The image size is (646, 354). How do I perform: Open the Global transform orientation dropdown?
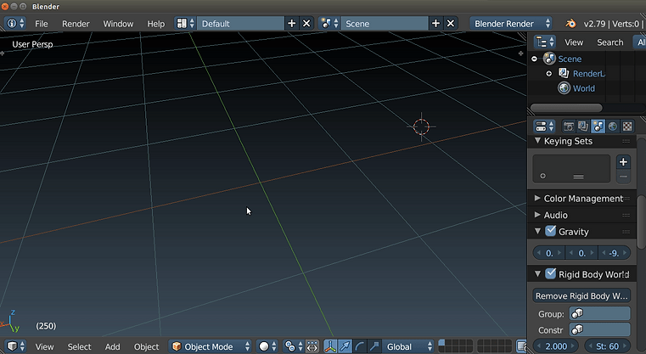pyautogui.click(x=407, y=346)
